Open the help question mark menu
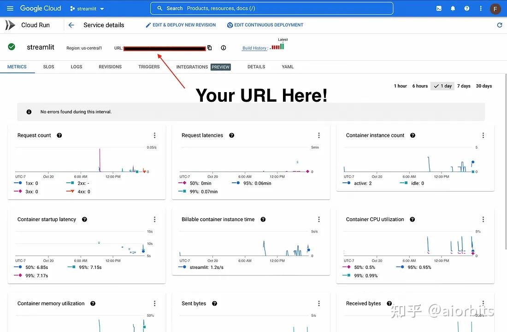The image size is (507, 332). click(466, 8)
